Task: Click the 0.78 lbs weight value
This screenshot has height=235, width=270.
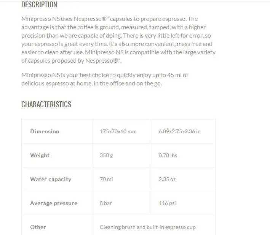Action: click(168, 155)
